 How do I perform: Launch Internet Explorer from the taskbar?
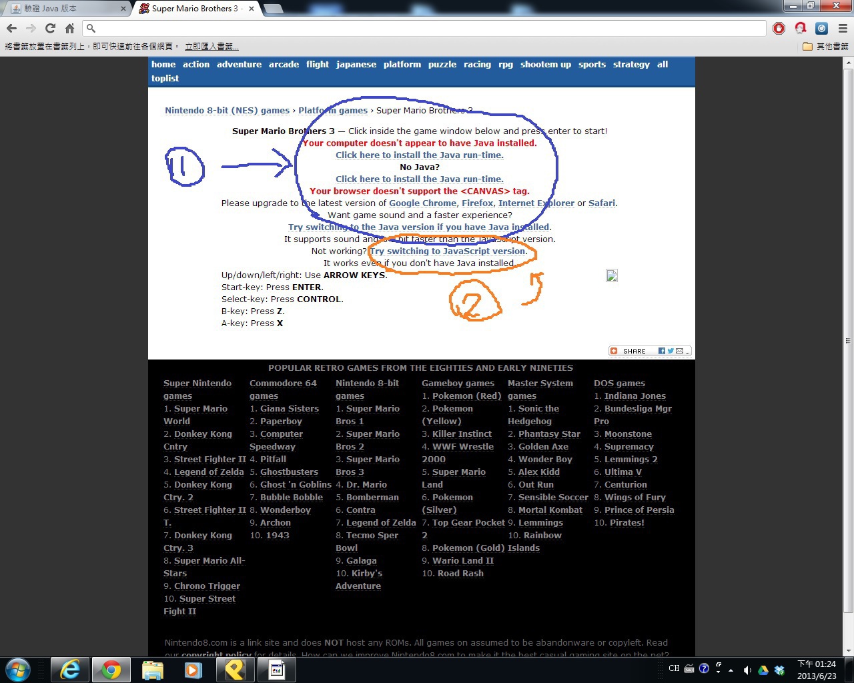click(x=69, y=669)
